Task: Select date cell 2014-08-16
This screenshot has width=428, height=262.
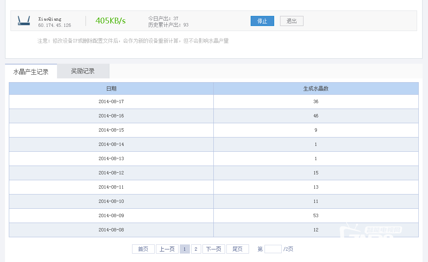Action: pos(112,116)
